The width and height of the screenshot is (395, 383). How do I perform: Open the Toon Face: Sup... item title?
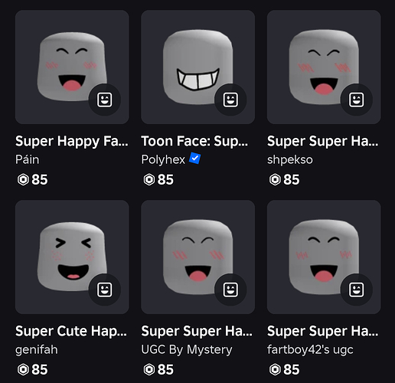pyautogui.click(x=194, y=142)
